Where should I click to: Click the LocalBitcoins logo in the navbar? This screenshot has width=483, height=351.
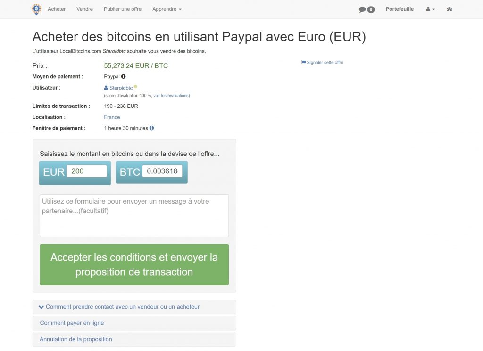pyautogui.click(x=36, y=9)
